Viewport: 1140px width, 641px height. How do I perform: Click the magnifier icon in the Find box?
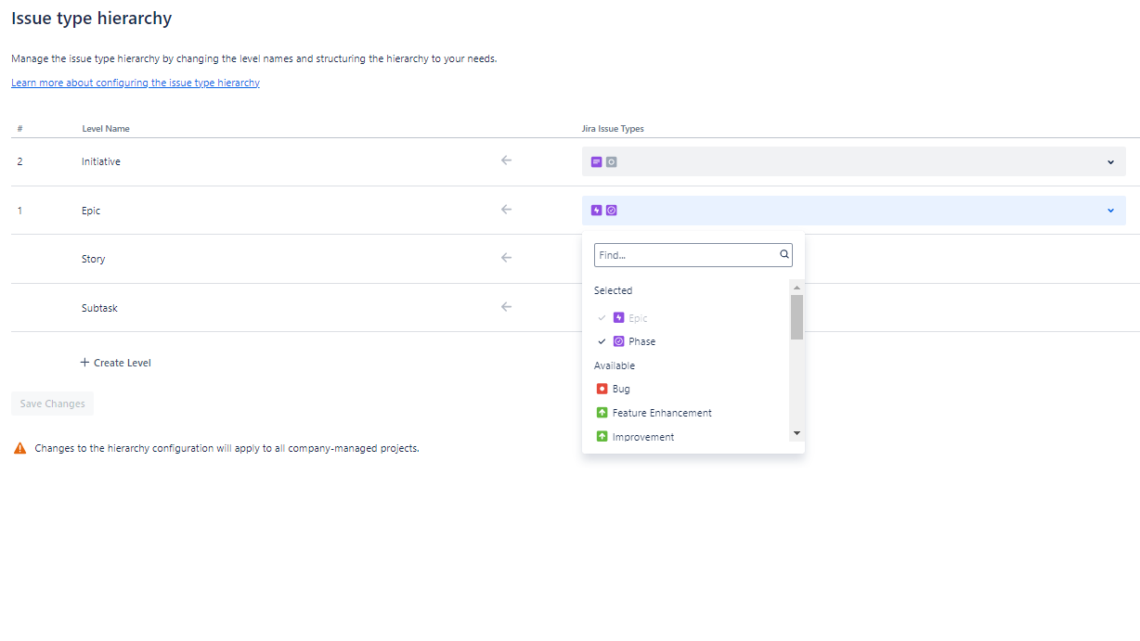[x=784, y=254]
